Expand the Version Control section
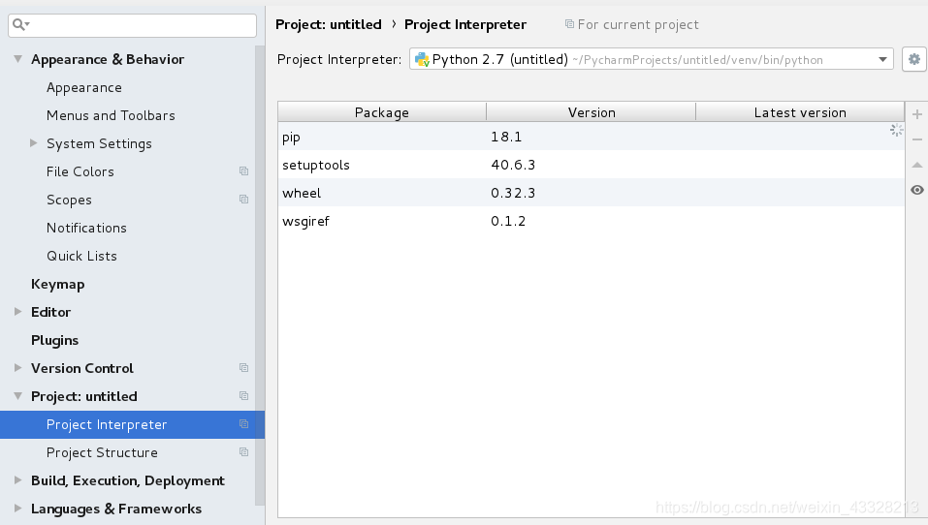The image size is (928, 525). pyautogui.click(x=18, y=368)
